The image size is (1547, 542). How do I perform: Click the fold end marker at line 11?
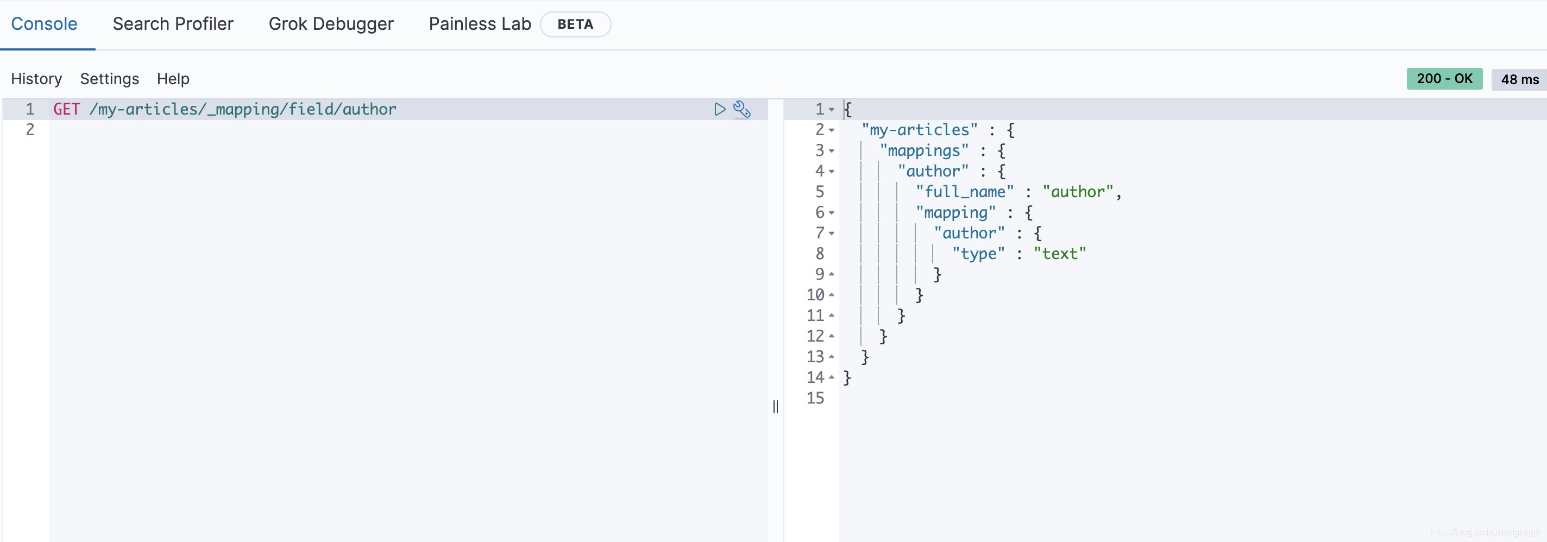(832, 316)
